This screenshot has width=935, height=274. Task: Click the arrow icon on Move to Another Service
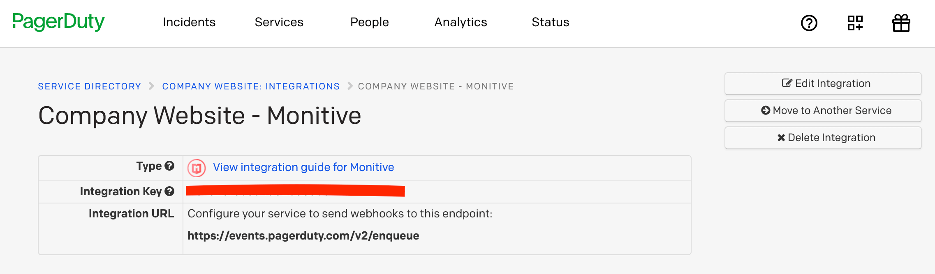[x=765, y=110]
